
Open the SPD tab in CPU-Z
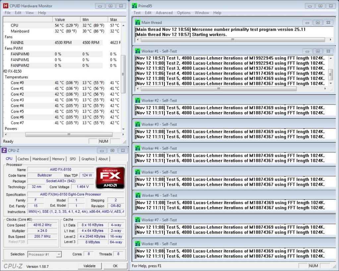point(73,159)
